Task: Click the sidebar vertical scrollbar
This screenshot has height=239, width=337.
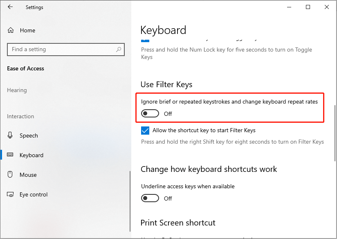Action: click(x=130, y=201)
